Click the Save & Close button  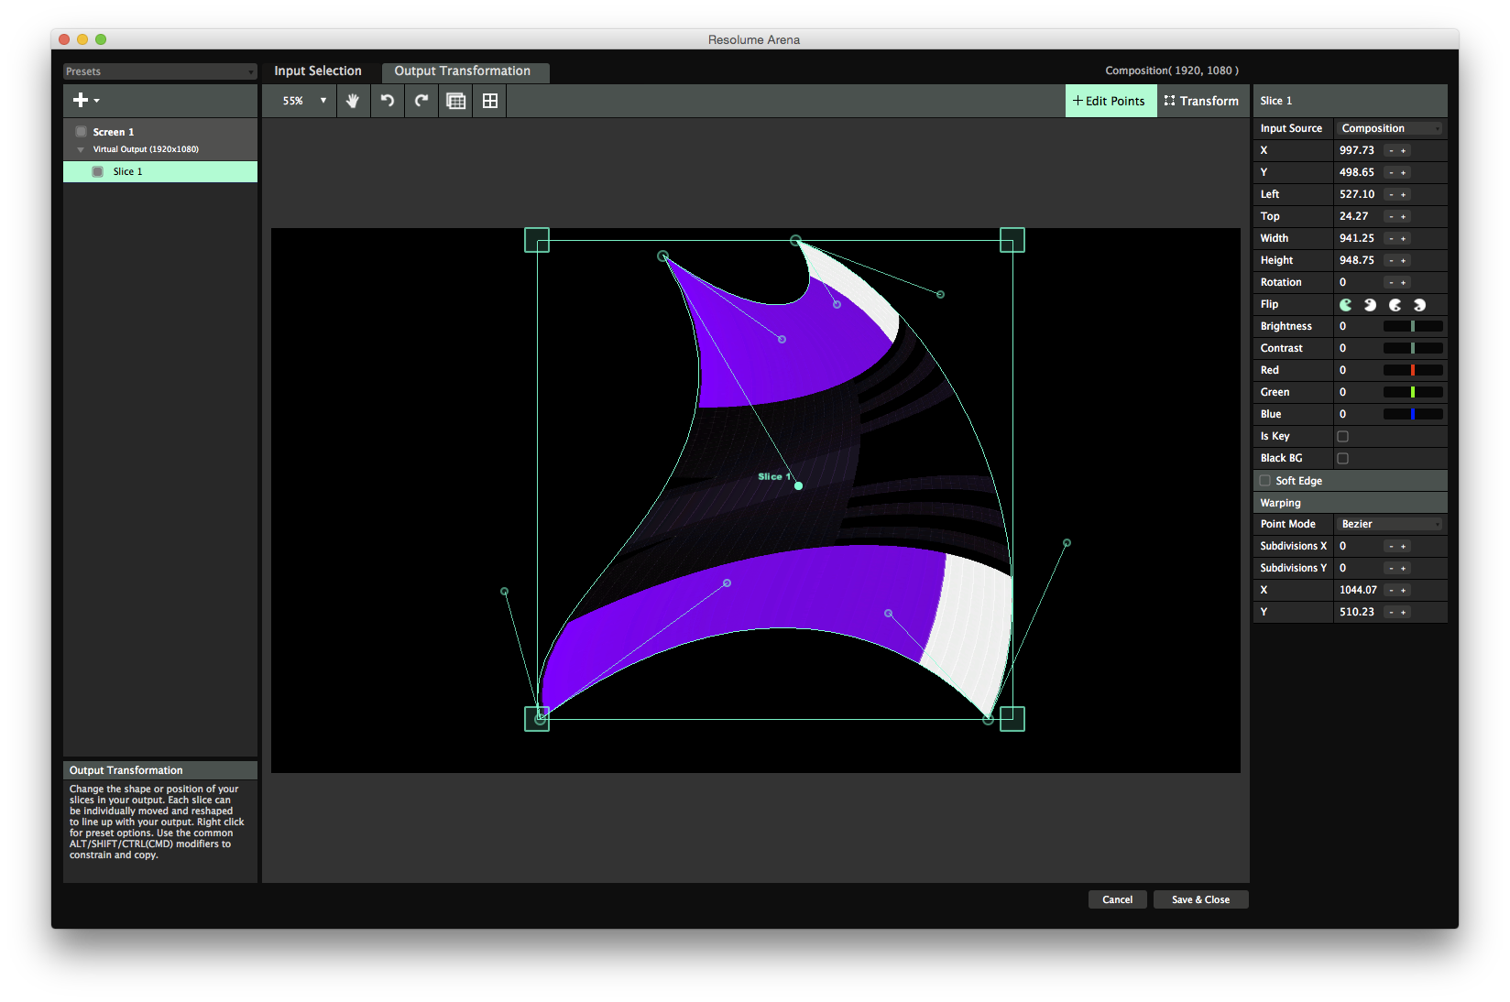(1200, 899)
